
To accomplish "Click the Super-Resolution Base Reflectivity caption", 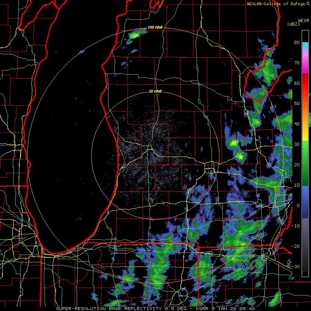I will pyautogui.click(x=155, y=309).
